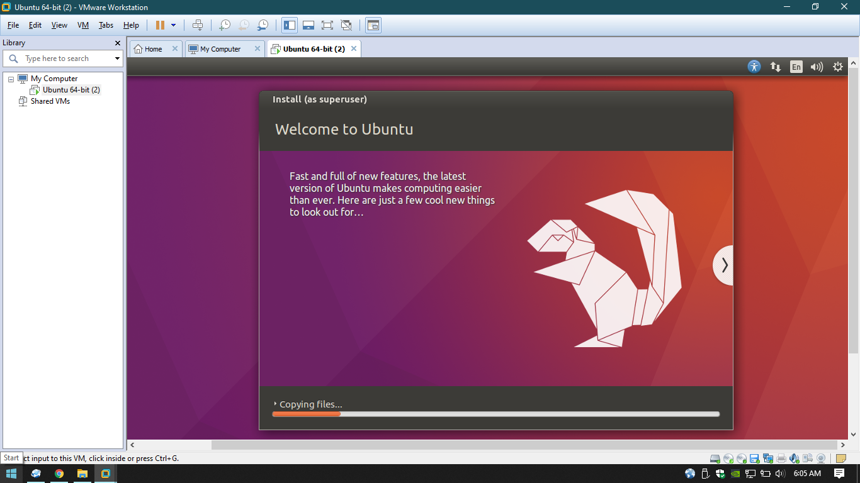Open the File menu
Viewport: 860px width, 483px height.
point(13,25)
